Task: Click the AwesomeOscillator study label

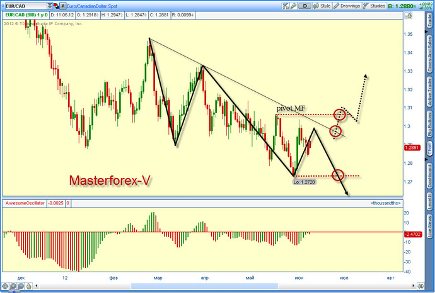Action: (x=25, y=203)
